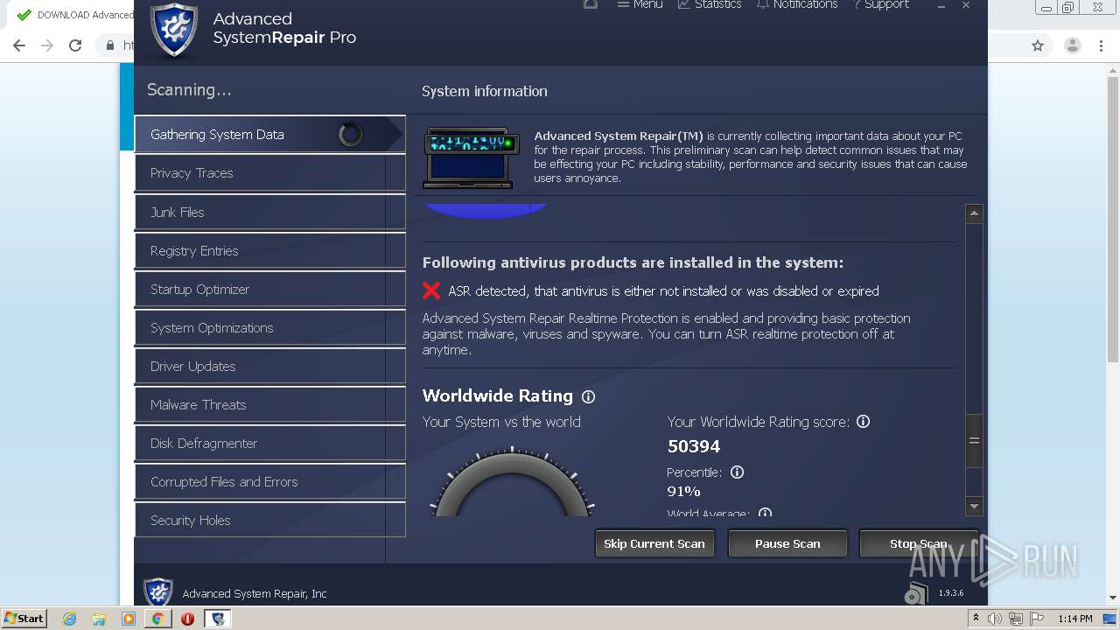Click Chrome forward navigation arrow
The image size is (1120, 630).
click(x=47, y=45)
